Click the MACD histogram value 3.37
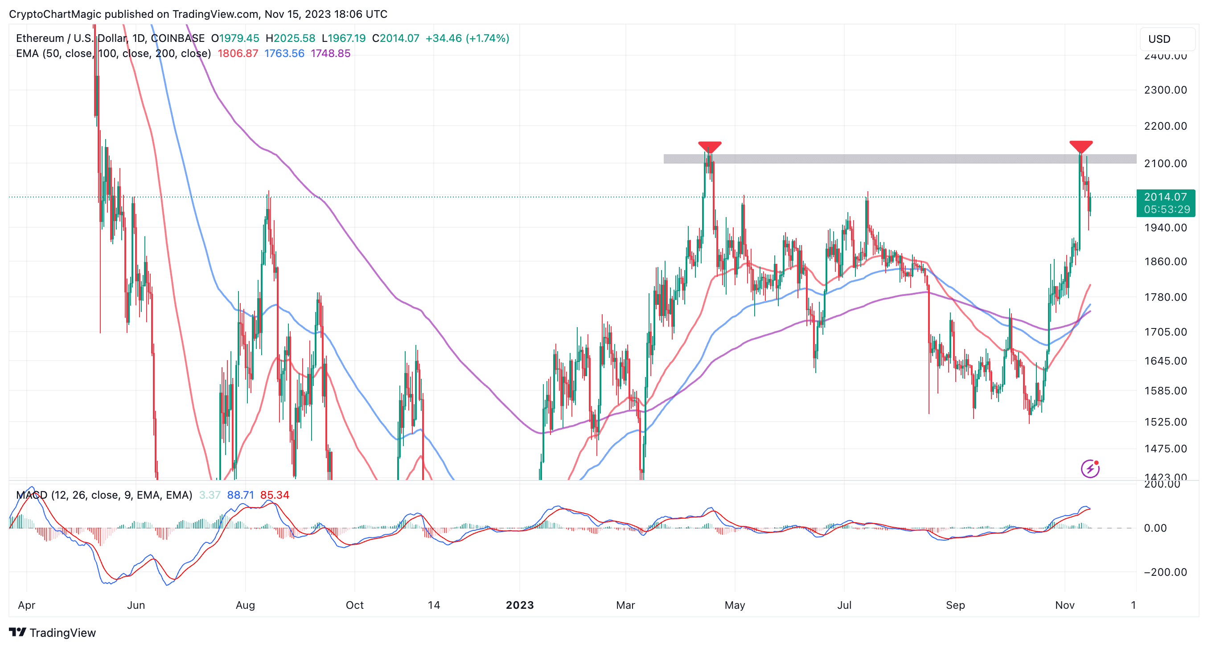Image resolution: width=1208 pixels, height=648 pixels. pyautogui.click(x=210, y=495)
